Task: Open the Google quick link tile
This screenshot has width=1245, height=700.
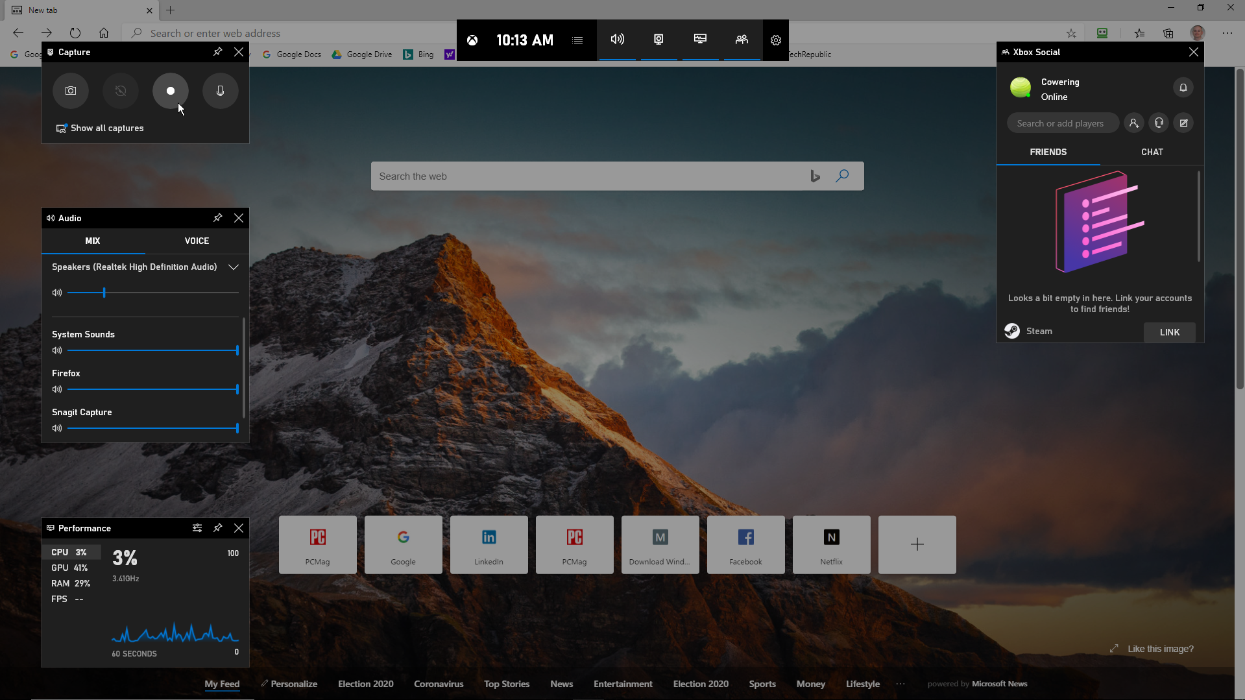Action: coord(403,545)
